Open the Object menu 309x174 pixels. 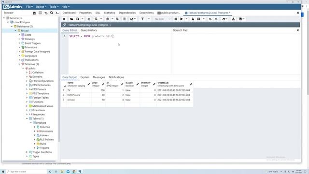(41, 7)
